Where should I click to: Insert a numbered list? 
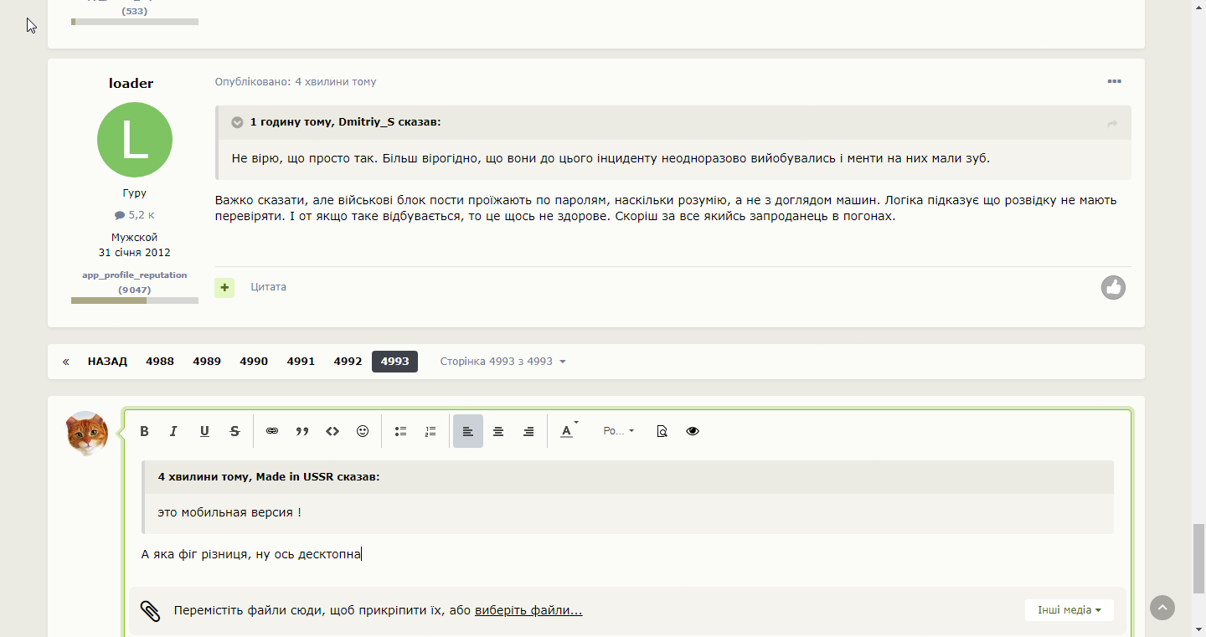(x=430, y=431)
